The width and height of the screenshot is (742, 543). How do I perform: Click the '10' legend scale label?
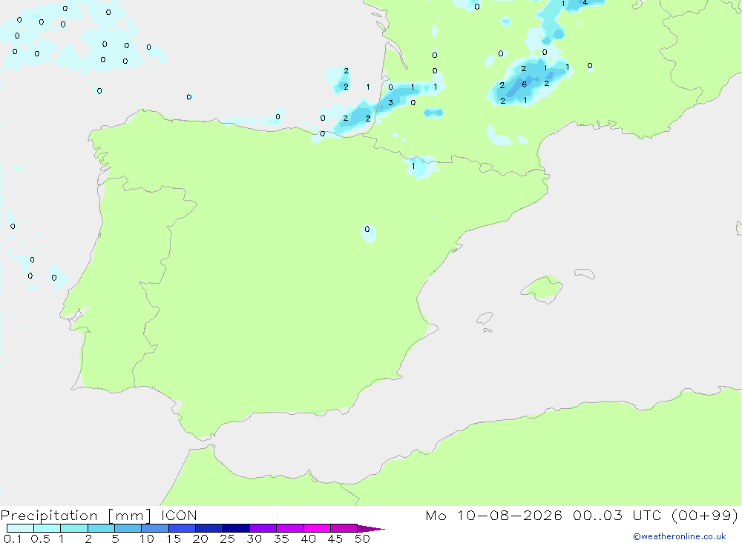coord(147,539)
